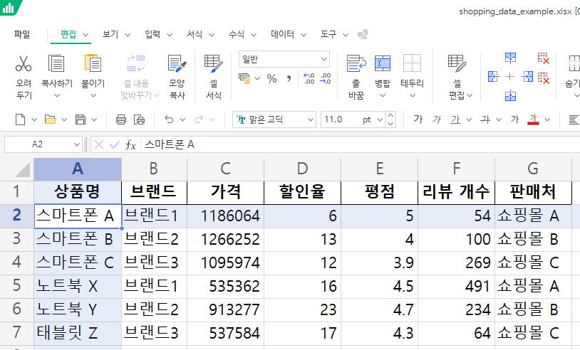Click the Print icon in quick toolbar

tap(120, 120)
